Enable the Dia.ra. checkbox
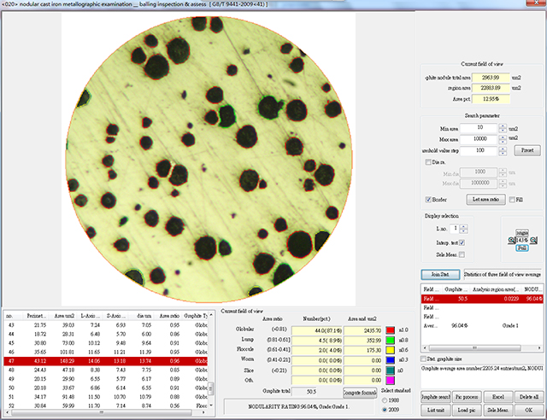The height and width of the screenshot is (420, 547). (x=429, y=160)
